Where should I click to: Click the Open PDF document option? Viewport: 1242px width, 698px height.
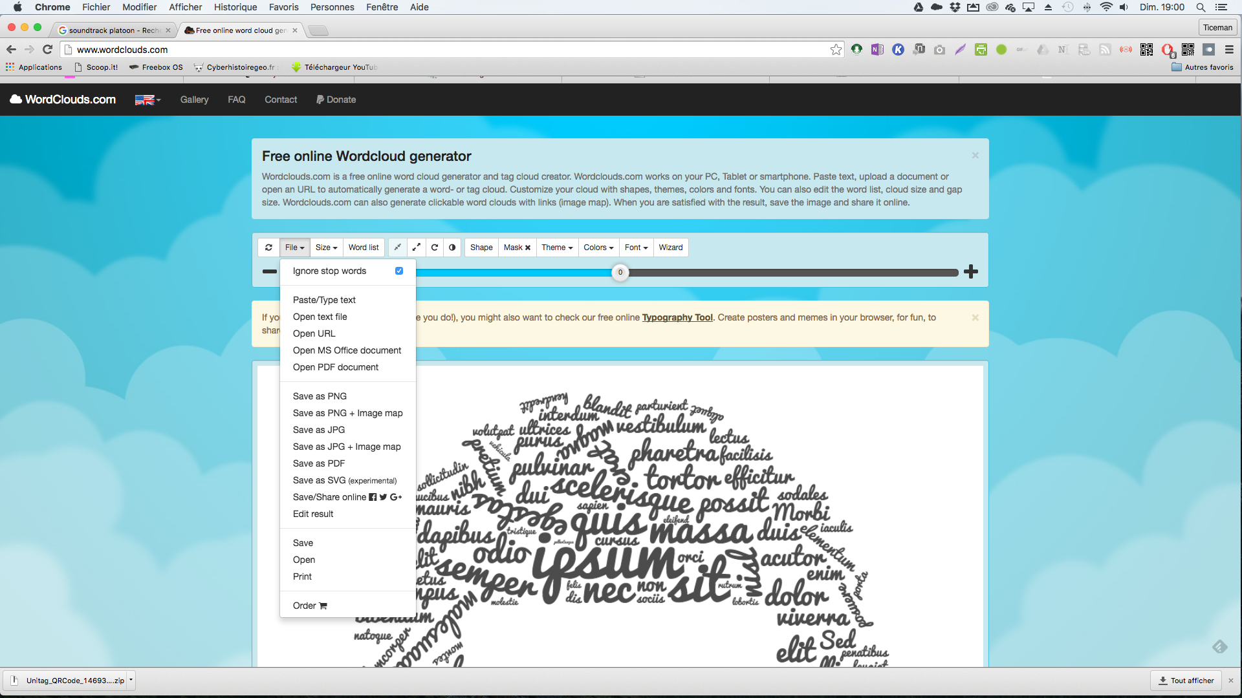pos(335,366)
